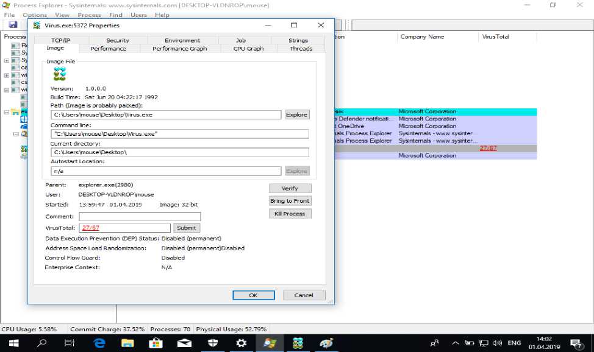Switch to the TCP/IP tab
This screenshot has height=352, width=594.
(x=61, y=40)
